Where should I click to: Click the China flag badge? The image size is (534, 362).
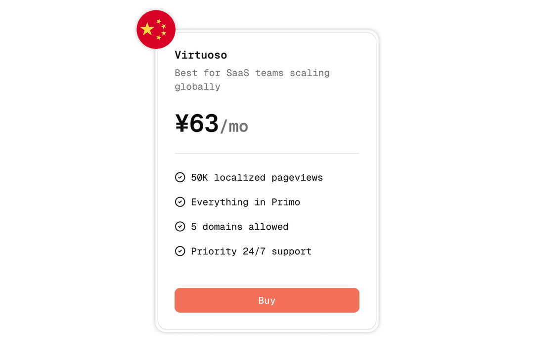[156, 30]
